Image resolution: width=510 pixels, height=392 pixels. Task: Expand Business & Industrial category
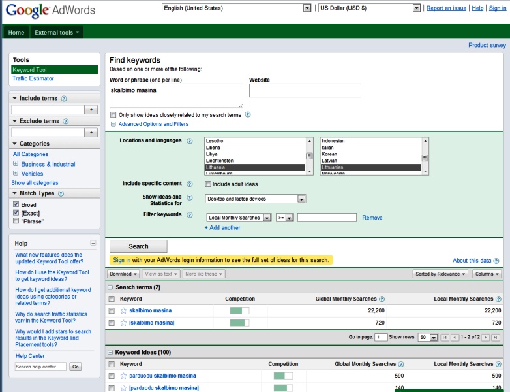point(15,163)
